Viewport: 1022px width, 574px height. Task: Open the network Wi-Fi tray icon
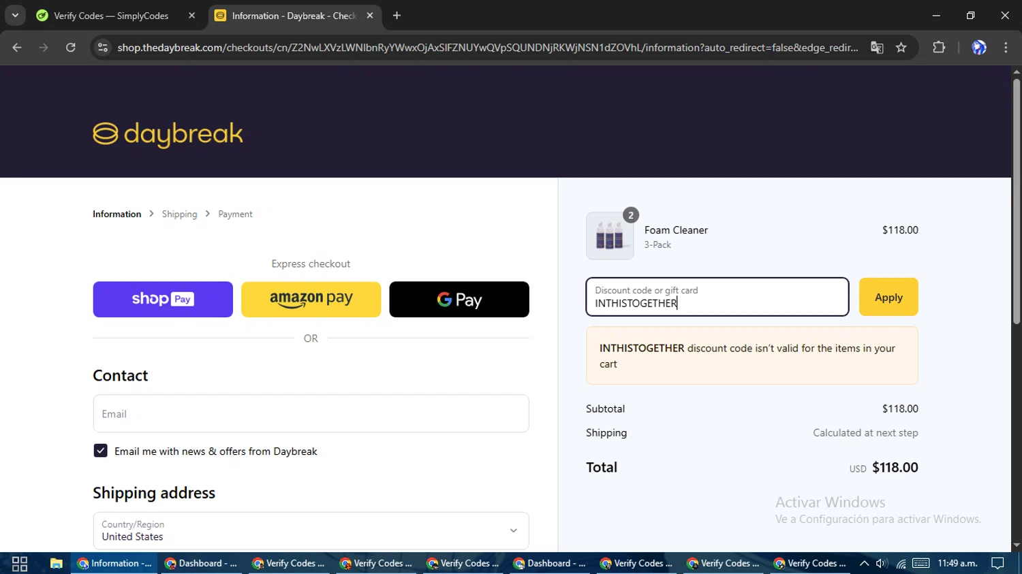tap(901, 563)
